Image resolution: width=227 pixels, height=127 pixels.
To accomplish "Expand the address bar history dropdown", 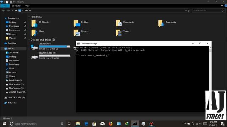I will pyautogui.click(x=186, y=11).
